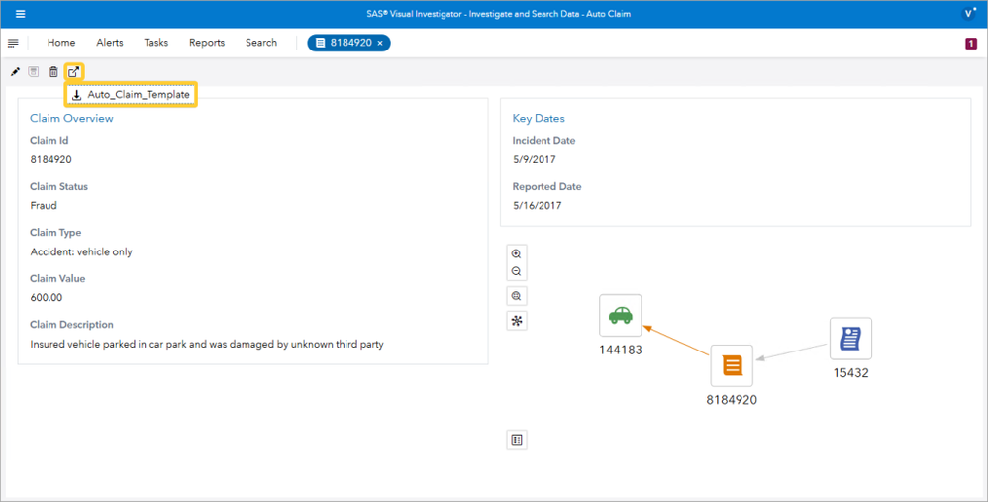Go to the Home page
The image size is (988, 502).
pyautogui.click(x=61, y=43)
